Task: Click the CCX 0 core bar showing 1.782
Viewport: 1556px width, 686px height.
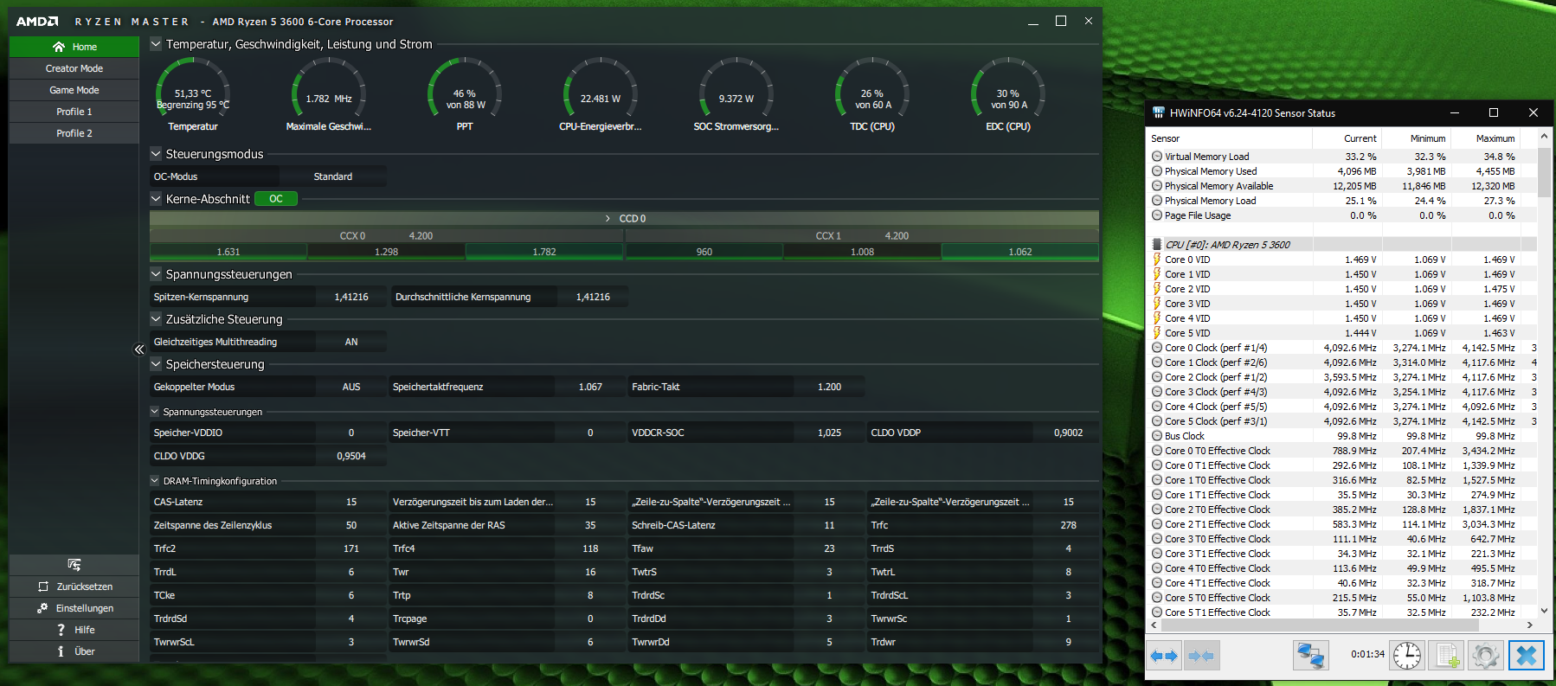Action: pos(544,252)
